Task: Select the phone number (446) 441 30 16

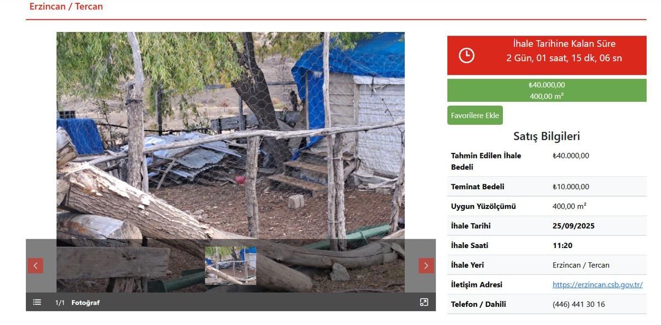Action: [578, 304]
